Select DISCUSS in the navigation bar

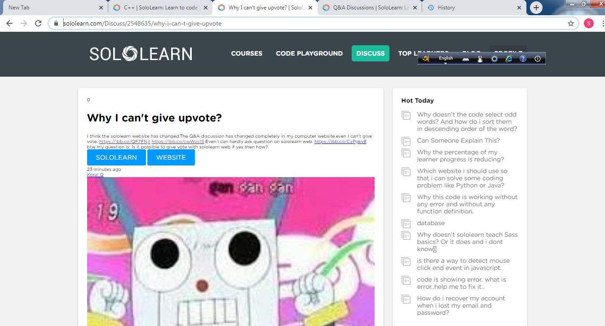pos(371,53)
